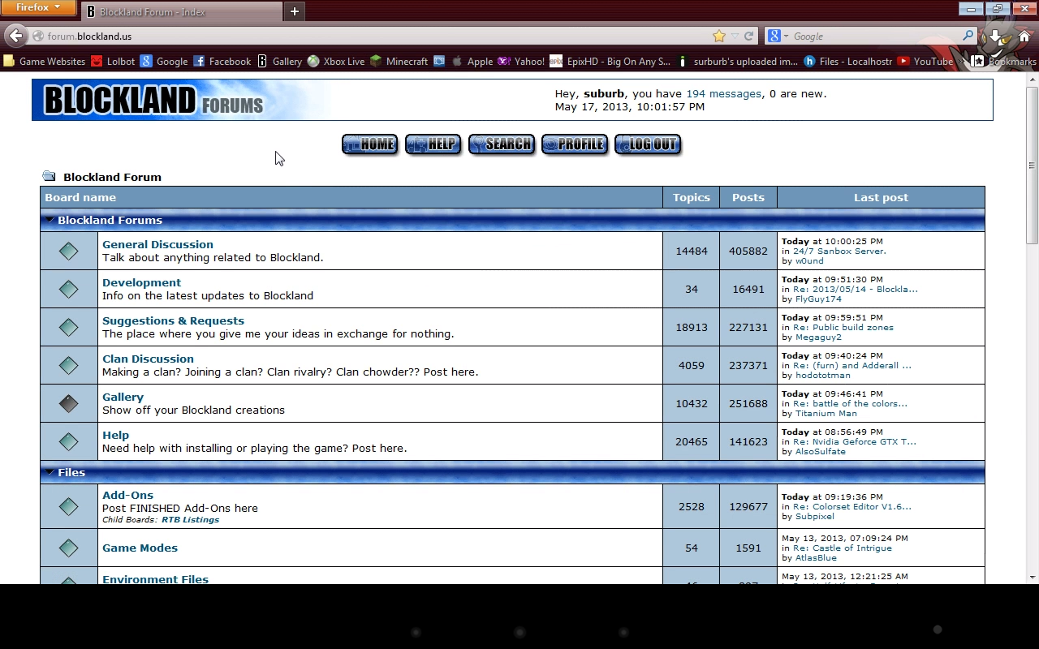Open the Lolbot bookmark
This screenshot has width=1039, height=649.
pyautogui.click(x=113, y=61)
